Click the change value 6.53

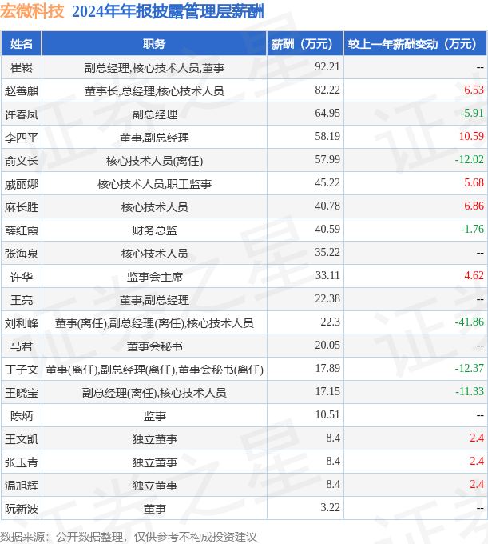point(474,90)
